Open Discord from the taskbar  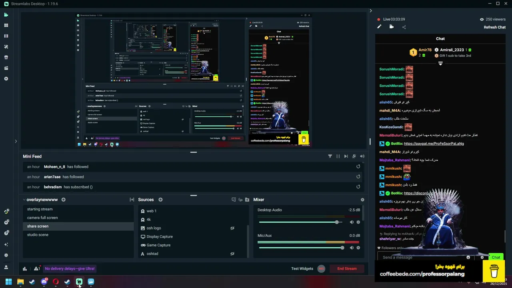(44, 282)
